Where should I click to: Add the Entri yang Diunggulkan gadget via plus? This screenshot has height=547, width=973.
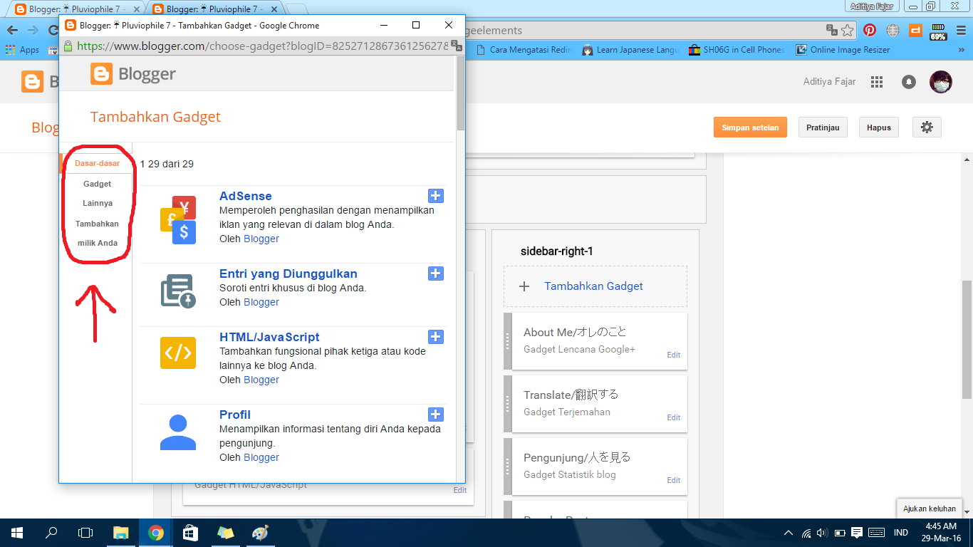point(436,273)
